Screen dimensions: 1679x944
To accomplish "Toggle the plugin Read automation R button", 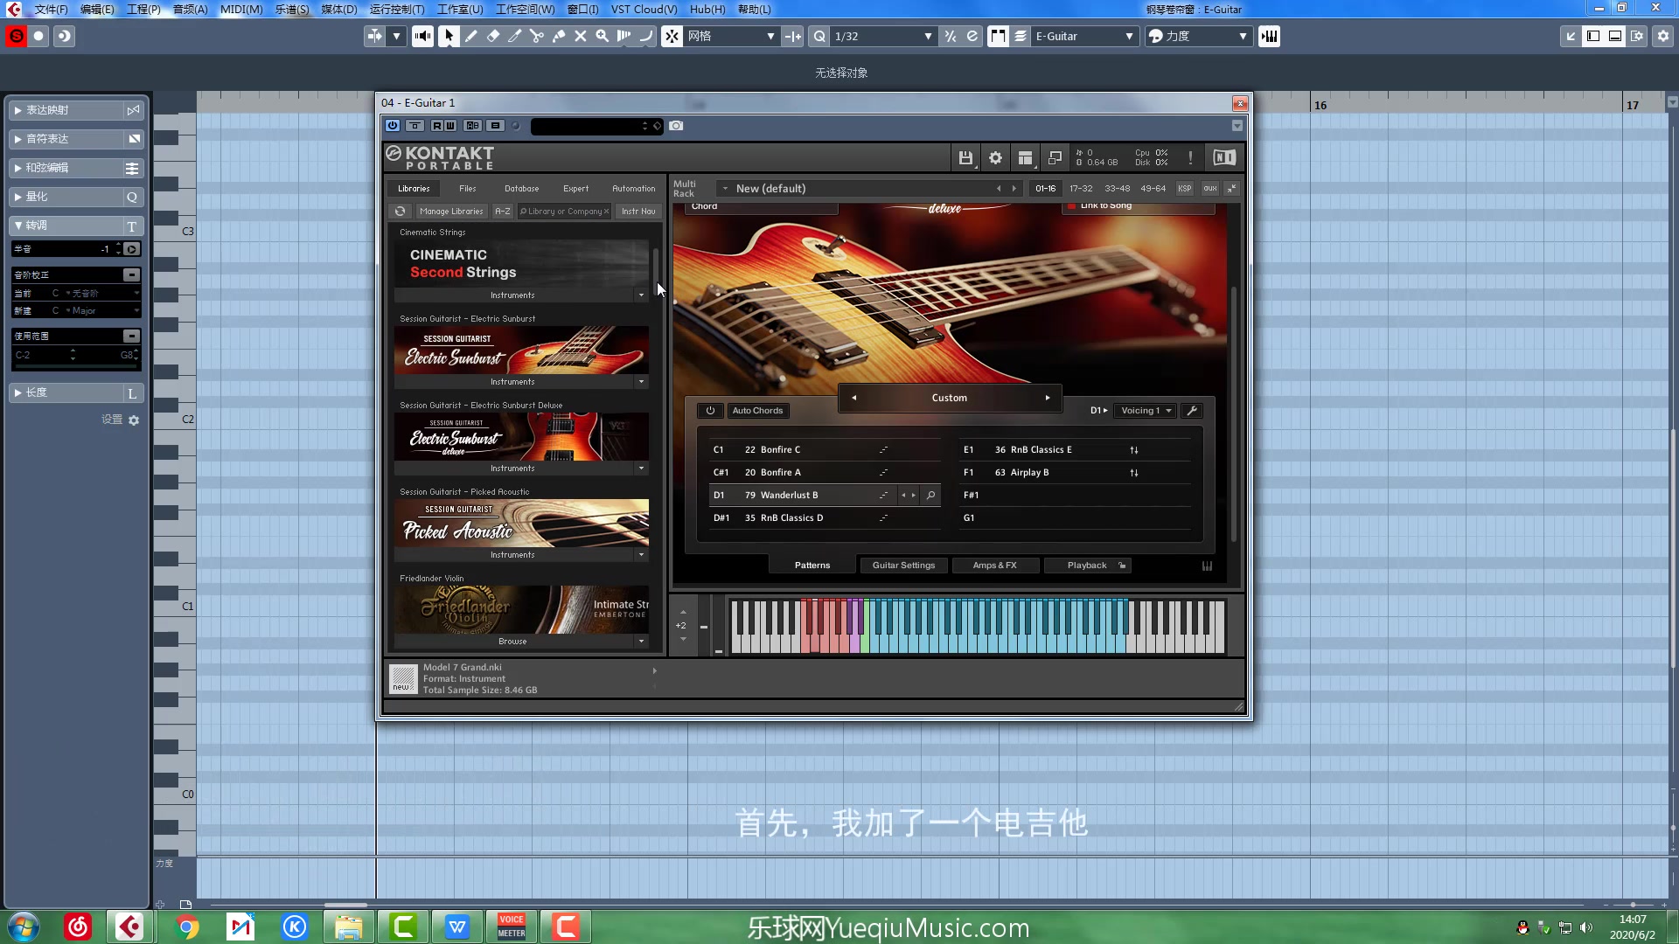I will click(x=437, y=126).
